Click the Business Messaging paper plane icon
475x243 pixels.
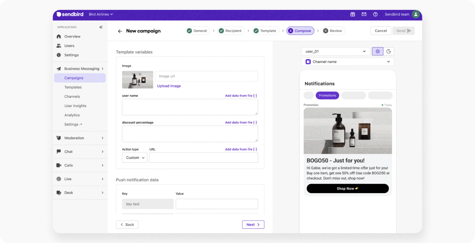(59, 69)
